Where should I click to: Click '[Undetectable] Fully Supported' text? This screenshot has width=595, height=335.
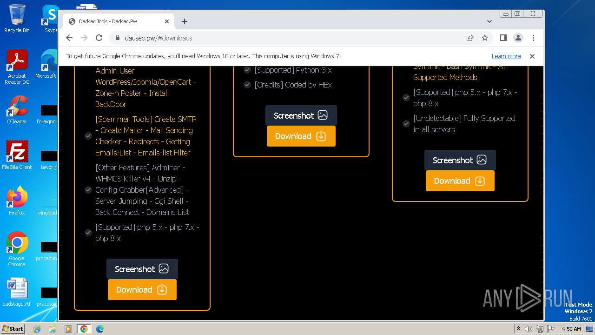464,118
